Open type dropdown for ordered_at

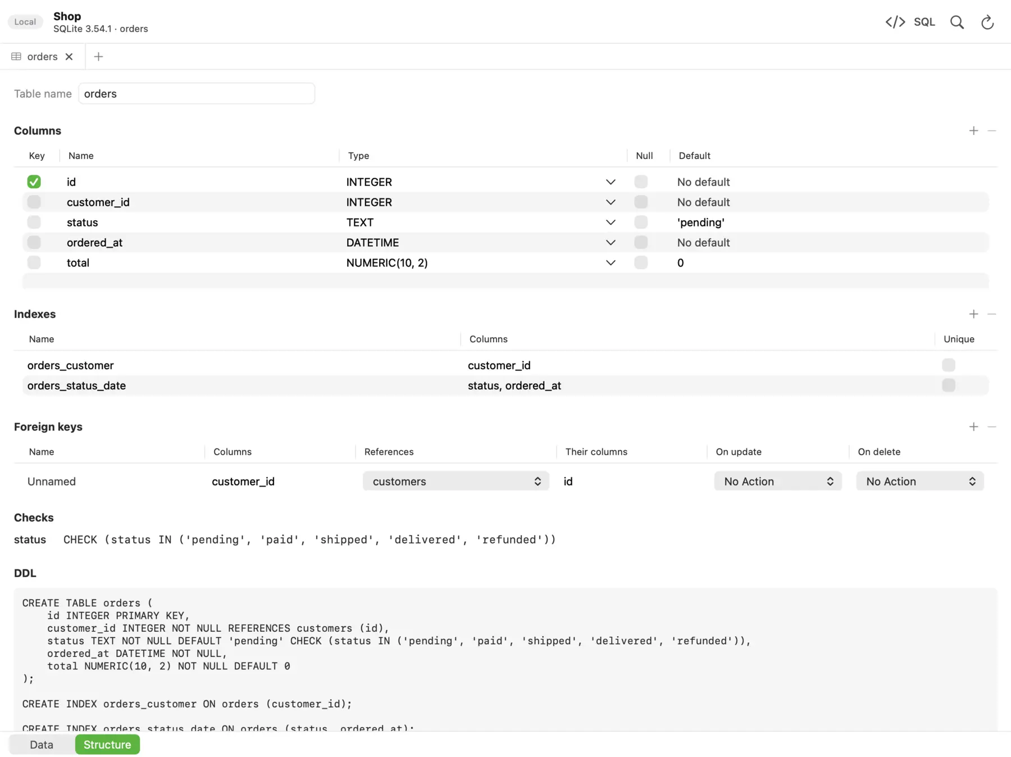point(611,243)
